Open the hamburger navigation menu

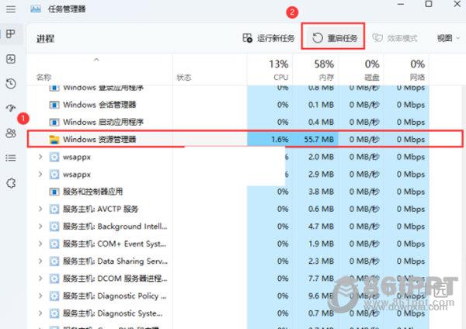[x=11, y=9]
